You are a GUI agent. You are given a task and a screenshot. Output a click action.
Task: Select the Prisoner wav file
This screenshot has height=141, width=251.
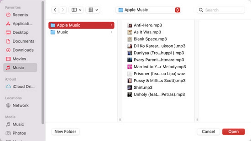click(156, 74)
